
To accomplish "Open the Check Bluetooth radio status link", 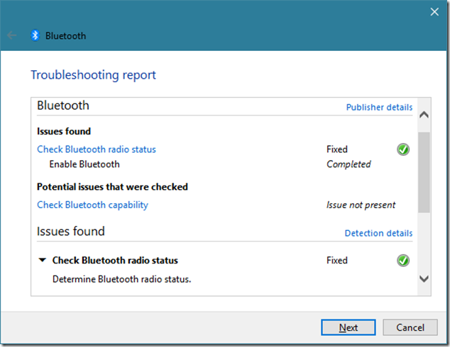I will click(x=97, y=149).
